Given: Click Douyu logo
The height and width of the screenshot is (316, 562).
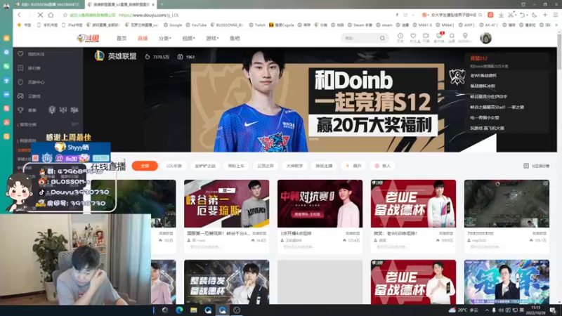Looking at the screenshot, I should click(89, 38).
